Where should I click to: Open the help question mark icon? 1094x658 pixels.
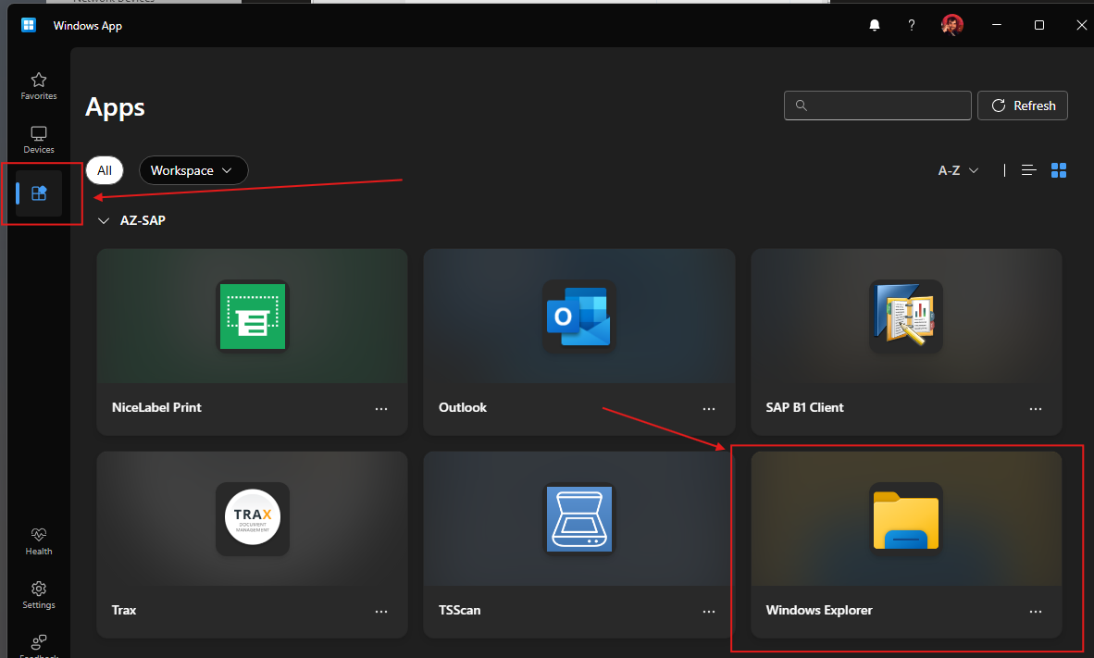click(912, 25)
